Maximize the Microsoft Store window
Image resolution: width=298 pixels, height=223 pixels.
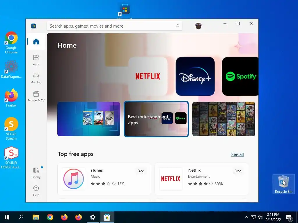238,24
